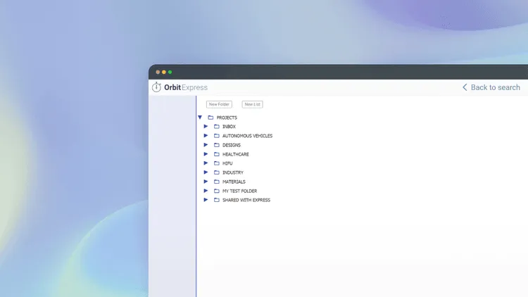Screen dimensions: 528x297
Task: Click the New List button
Action: pos(252,104)
